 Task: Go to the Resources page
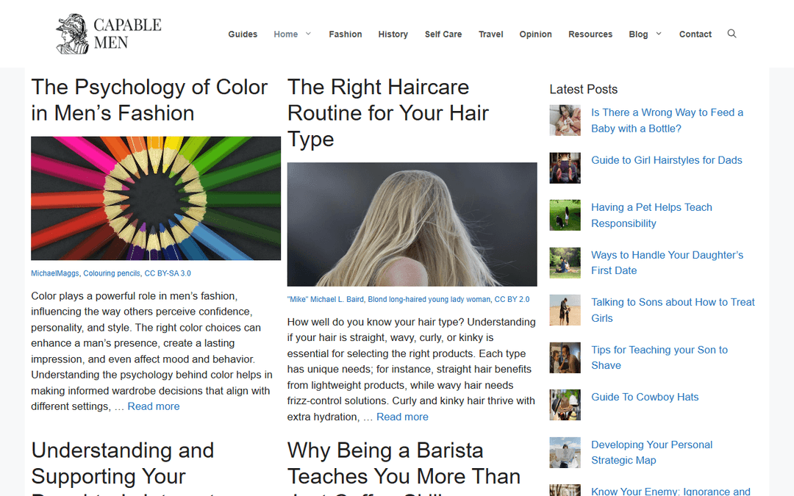(590, 34)
